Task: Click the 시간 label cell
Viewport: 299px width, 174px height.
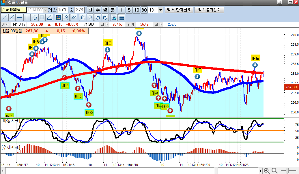Action: (5, 25)
